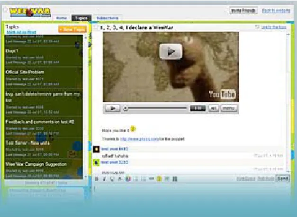The image size is (297, 217).
Task: Click the topics list scrollbar up arrow
Action: (x=86, y=37)
